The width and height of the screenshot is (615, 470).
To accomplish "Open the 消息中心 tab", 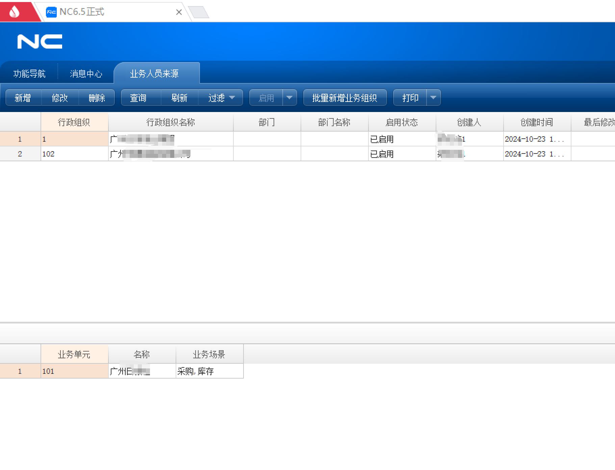I will click(86, 74).
